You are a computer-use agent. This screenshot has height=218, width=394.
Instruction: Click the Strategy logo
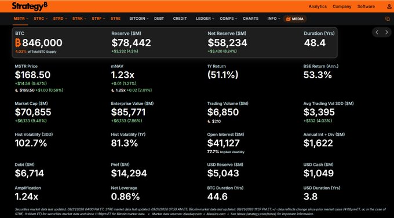tap(30, 6)
